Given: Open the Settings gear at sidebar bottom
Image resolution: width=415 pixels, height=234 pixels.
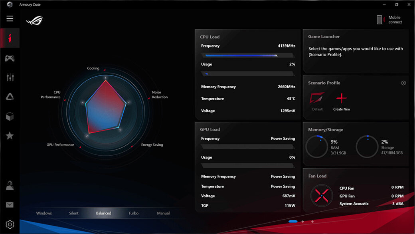Looking at the screenshot, I should coord(10,224).
